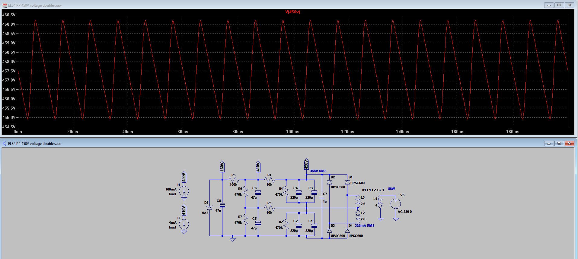Click the schematic window title bar icon

[5, 143]
